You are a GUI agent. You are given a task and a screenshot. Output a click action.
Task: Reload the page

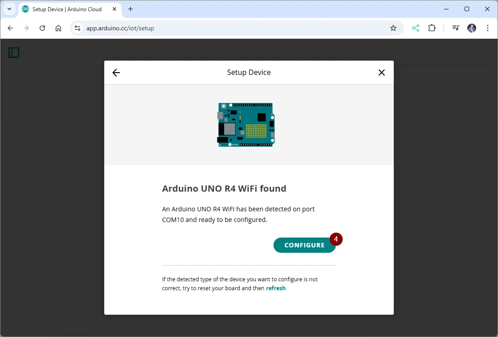point(42,28)
